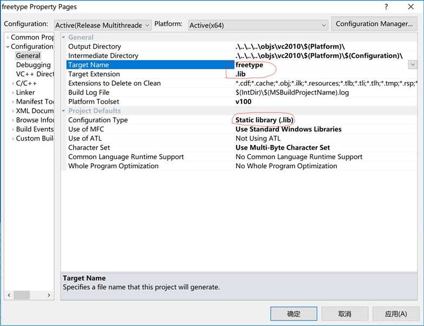
Task: Apply changes with 应用(A) button
Action: (396, 314)
